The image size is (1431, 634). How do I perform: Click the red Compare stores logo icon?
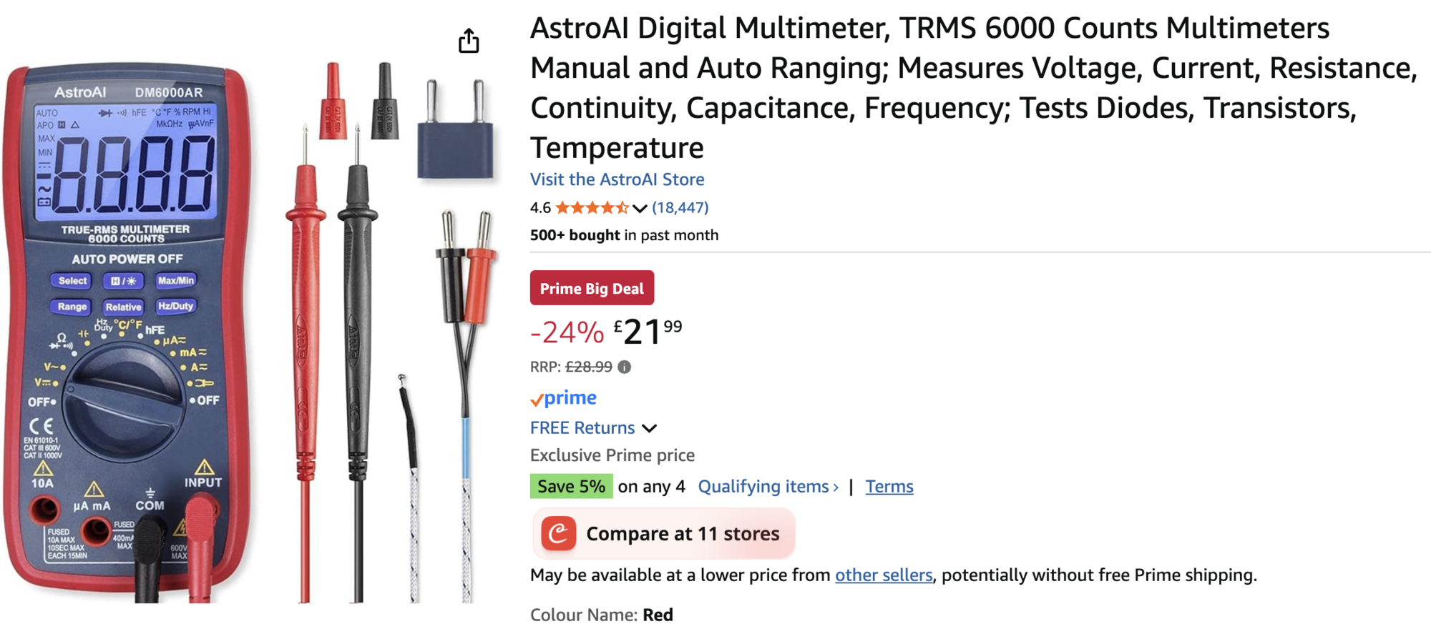[x=558, y=534]
